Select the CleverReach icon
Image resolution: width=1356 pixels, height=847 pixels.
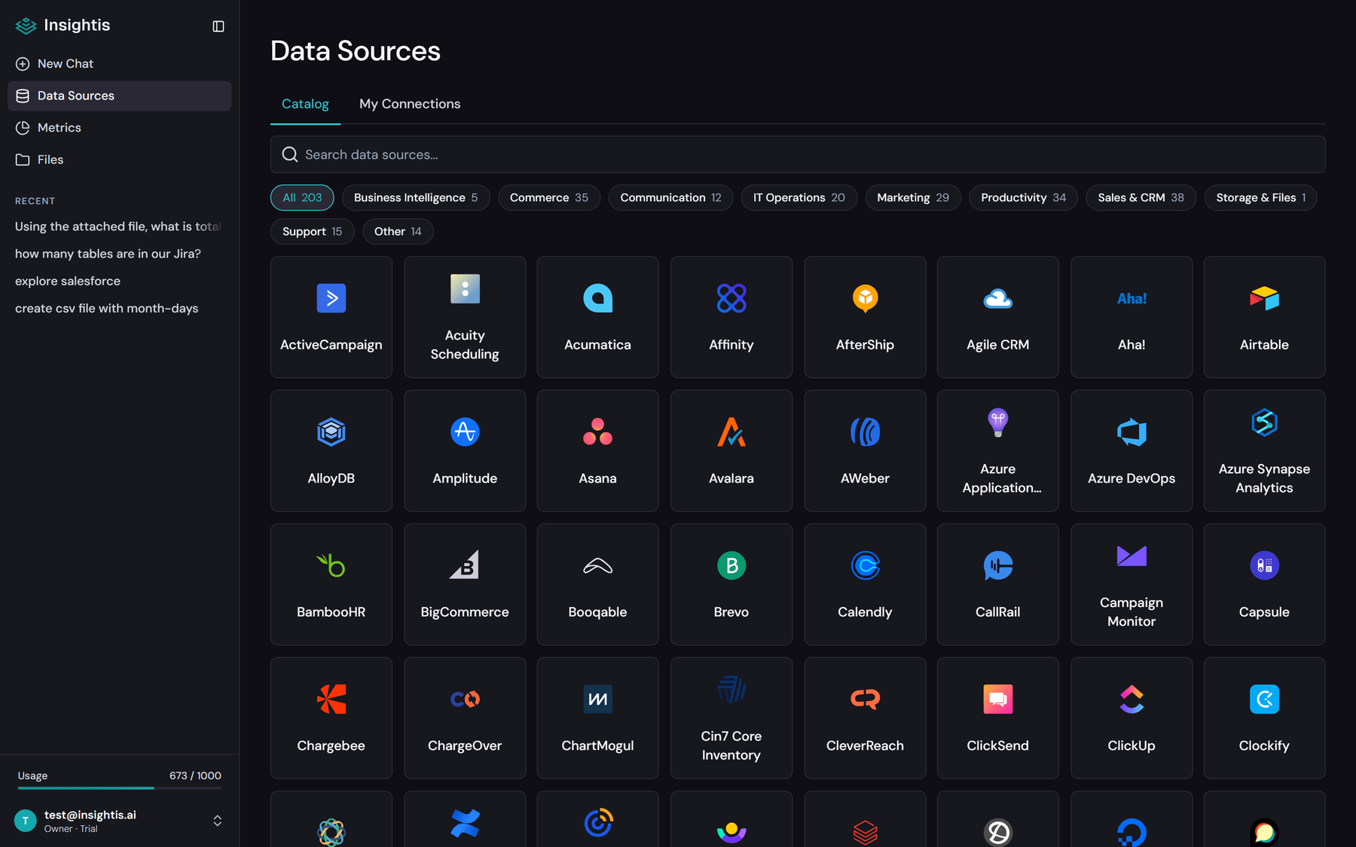[x=865, y=699]
